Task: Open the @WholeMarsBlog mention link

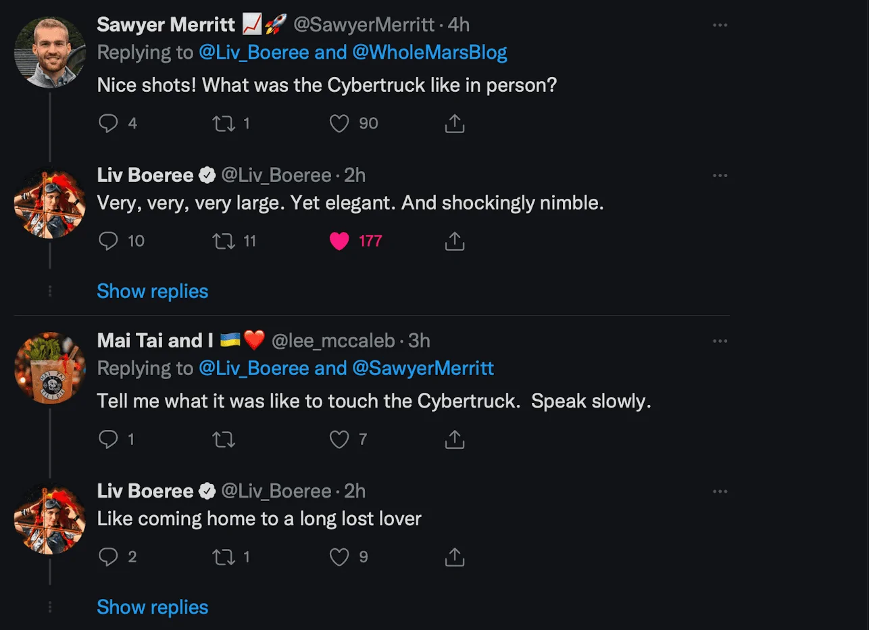Action: (x=430, y=53)
